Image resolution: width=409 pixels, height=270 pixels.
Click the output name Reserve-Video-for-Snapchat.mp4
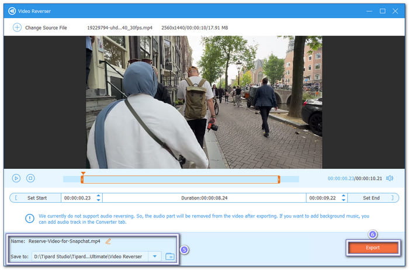tap(64, 241)
